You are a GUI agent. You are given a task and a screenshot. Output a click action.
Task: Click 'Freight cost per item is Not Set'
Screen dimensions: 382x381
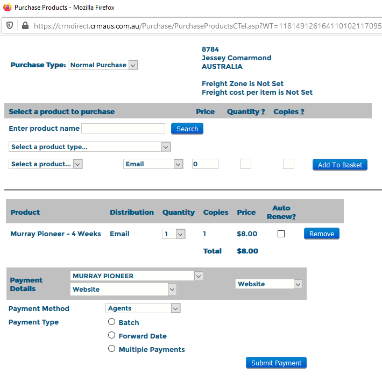(x=257, y=93)
